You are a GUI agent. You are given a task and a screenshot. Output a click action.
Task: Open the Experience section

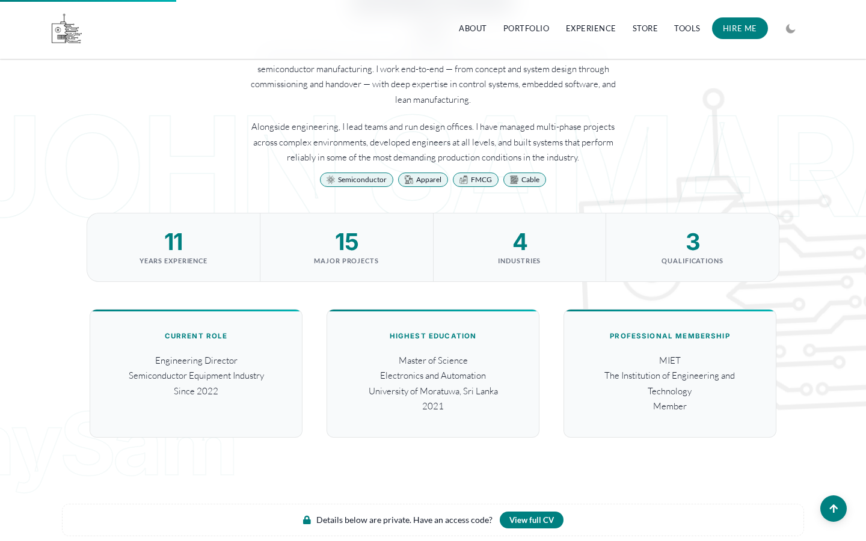591,28
